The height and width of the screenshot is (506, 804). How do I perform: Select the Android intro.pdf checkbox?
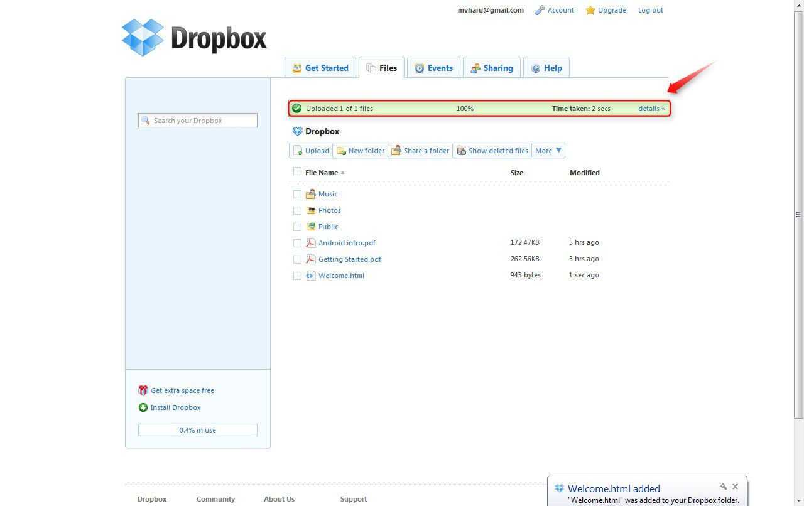point(297,243)
